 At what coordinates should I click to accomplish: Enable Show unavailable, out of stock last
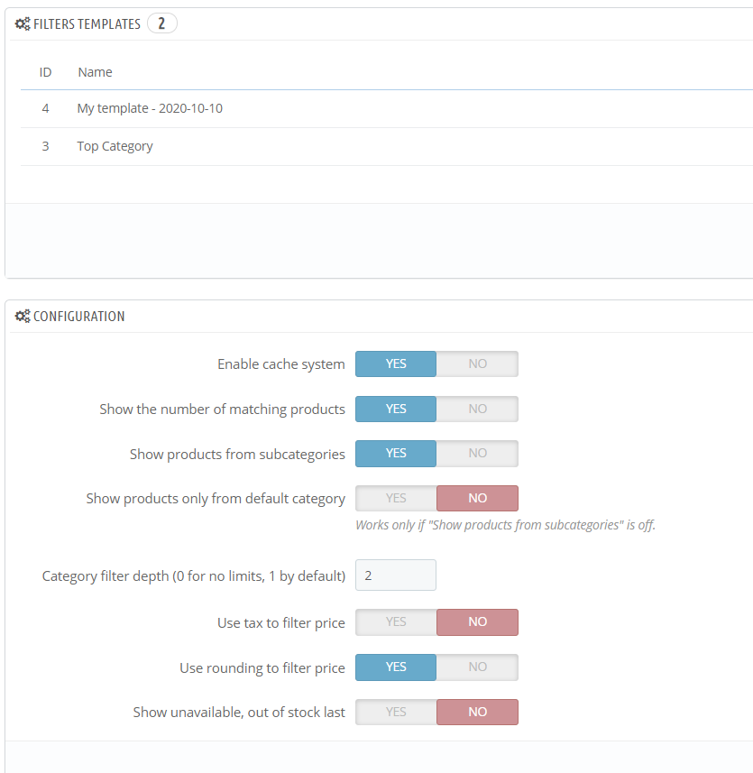click(x=396, y=712)
